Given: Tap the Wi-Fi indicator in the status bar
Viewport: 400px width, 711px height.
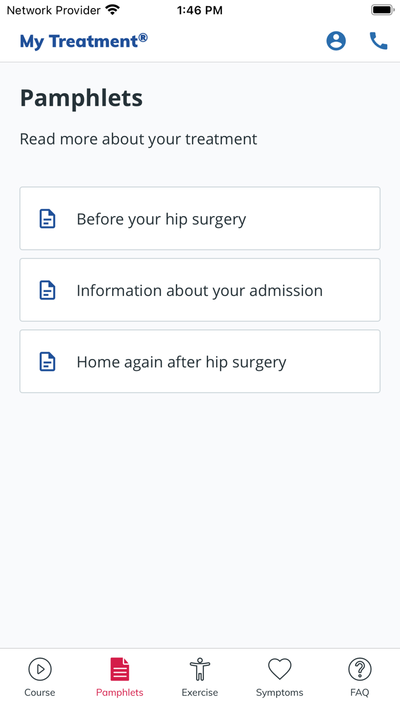Looking at the screenshot, I should point(113,9).
